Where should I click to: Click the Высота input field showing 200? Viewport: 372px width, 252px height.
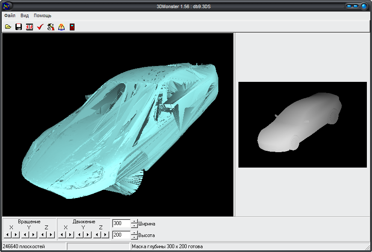[121, 235]
